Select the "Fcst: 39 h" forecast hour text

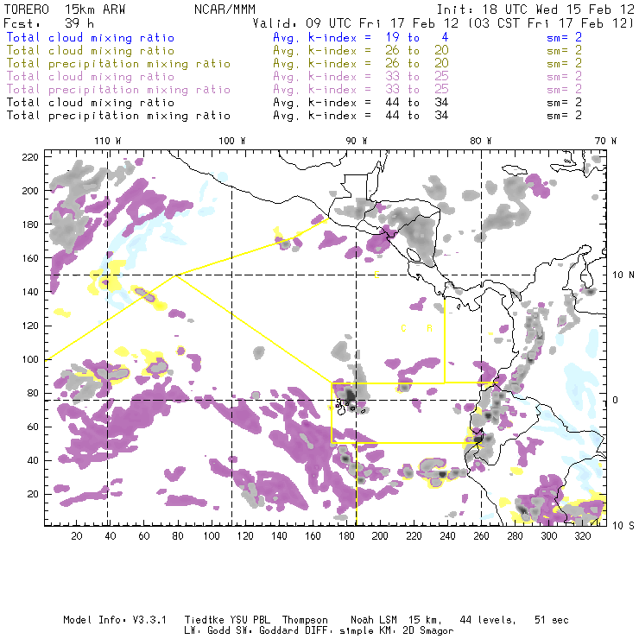coord(49,22)
